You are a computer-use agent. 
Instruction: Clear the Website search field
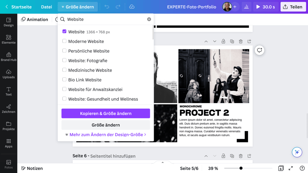click(x=149, y=19)
